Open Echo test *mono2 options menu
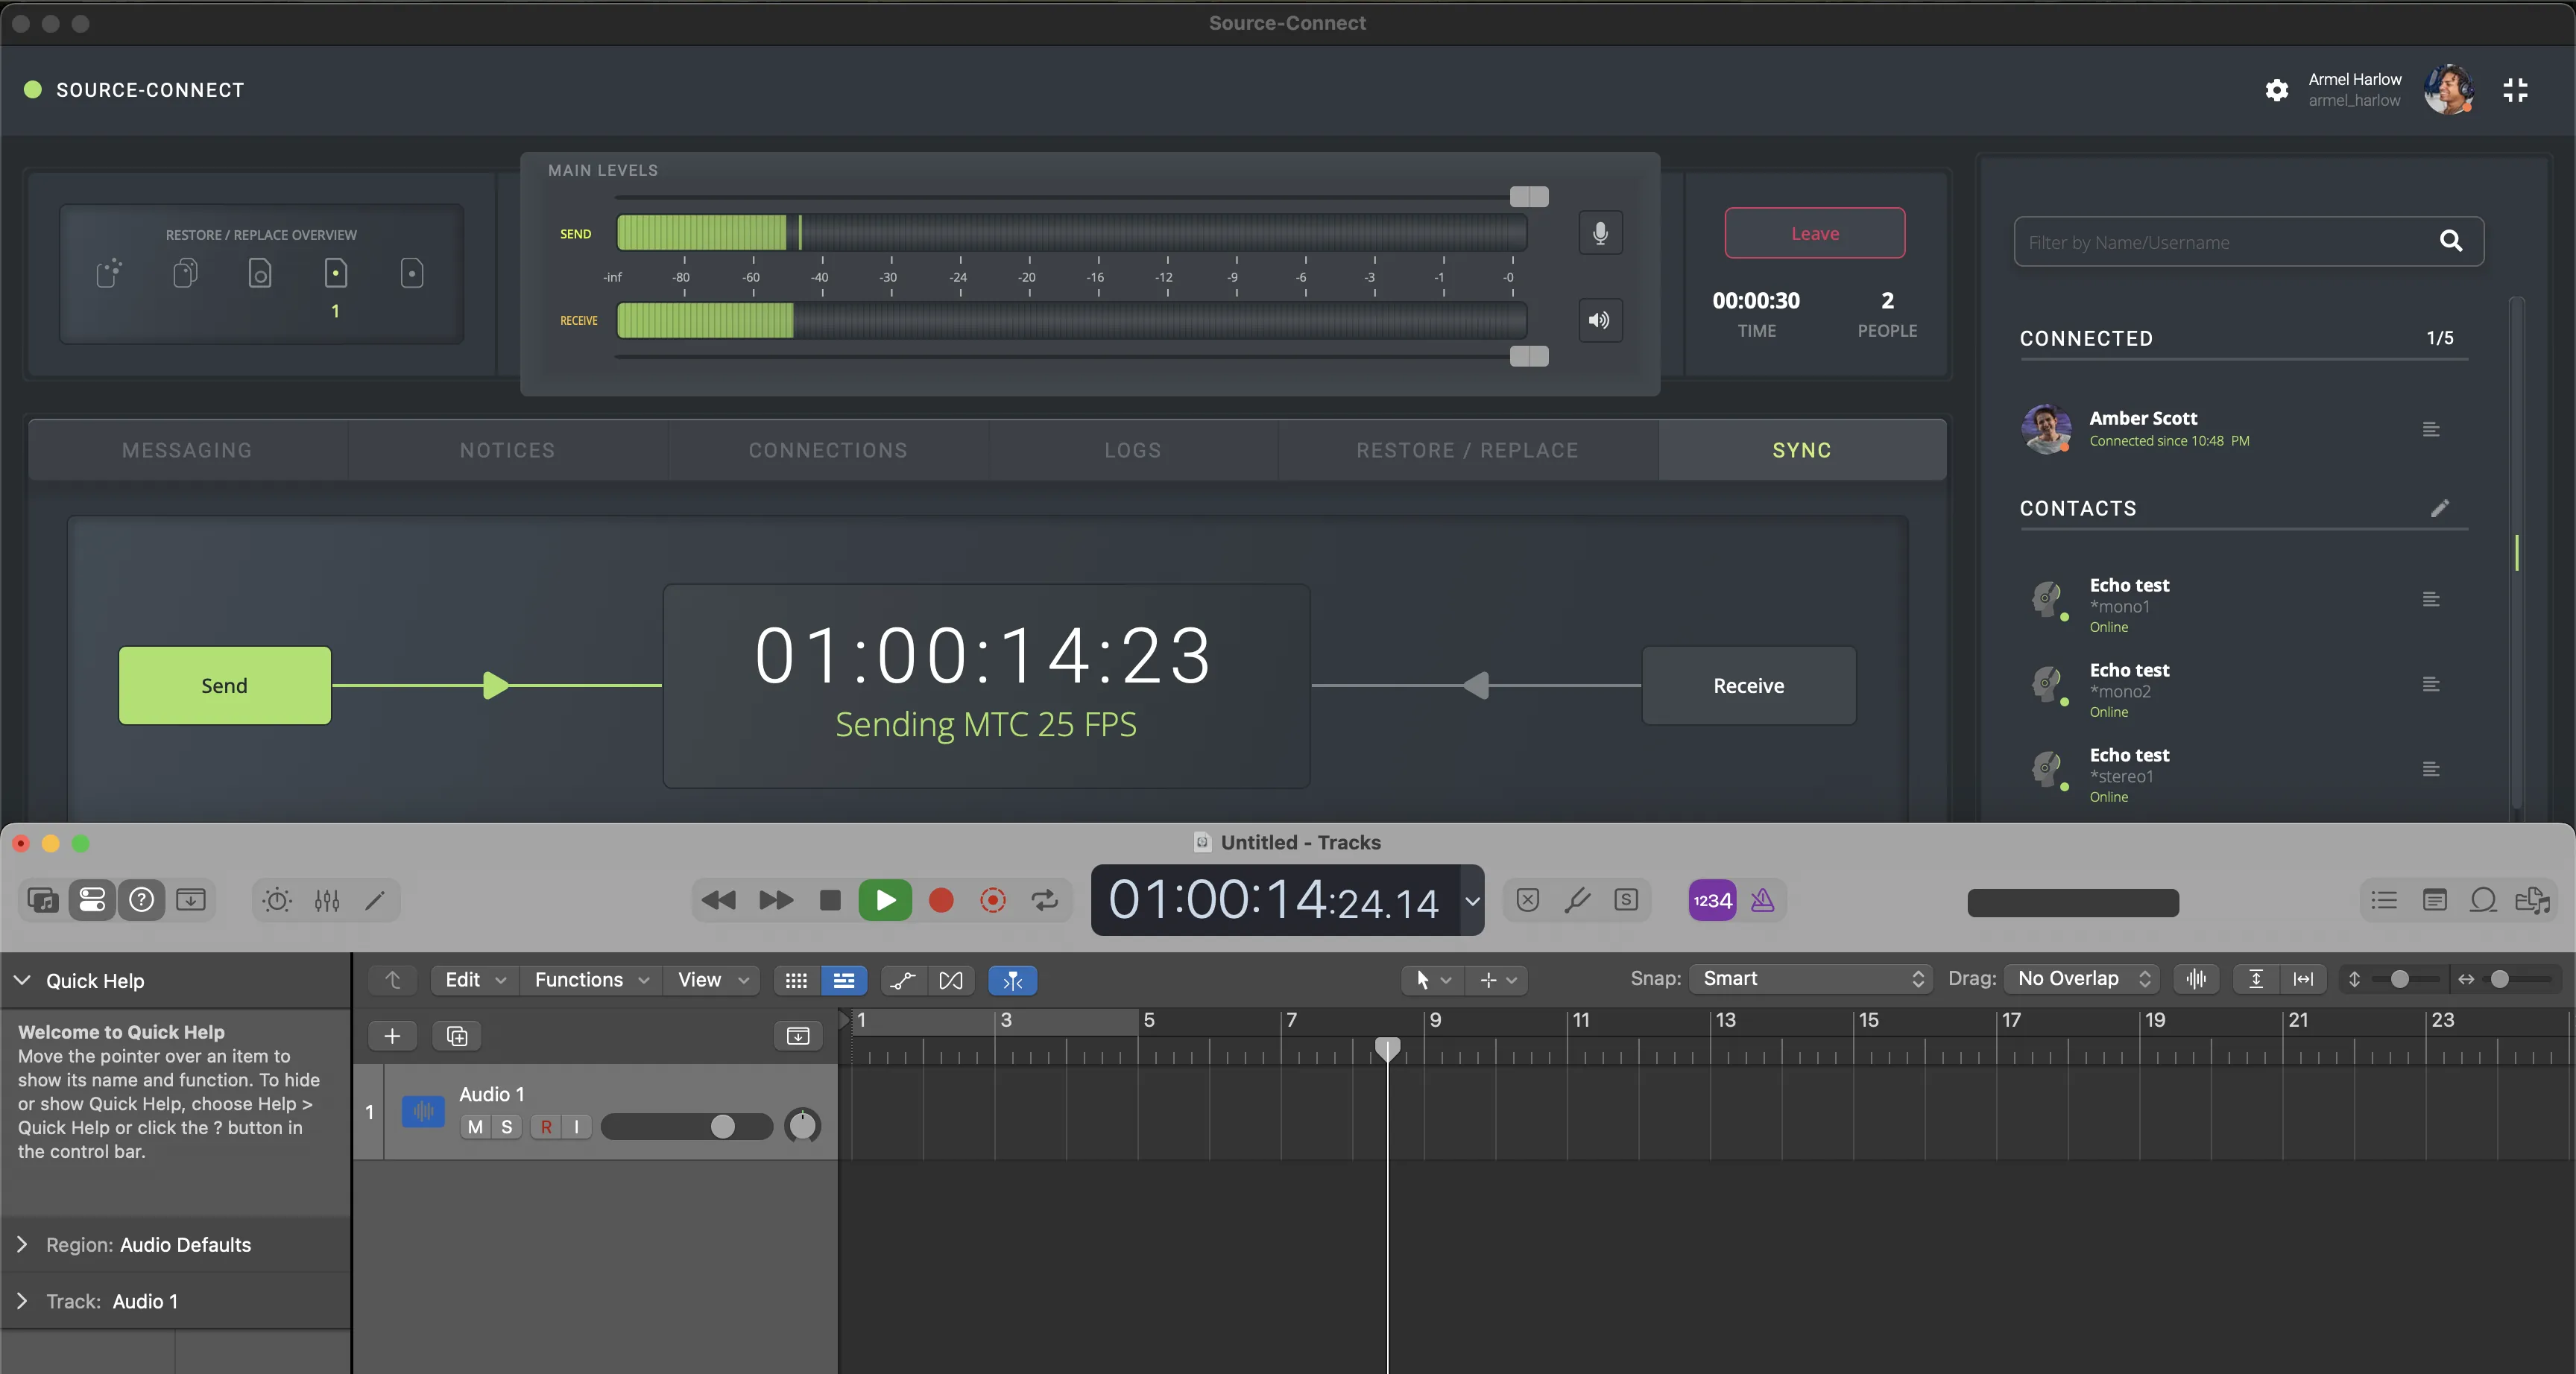Viewport: 2576px width, 1374px height. coord(2431,684)
